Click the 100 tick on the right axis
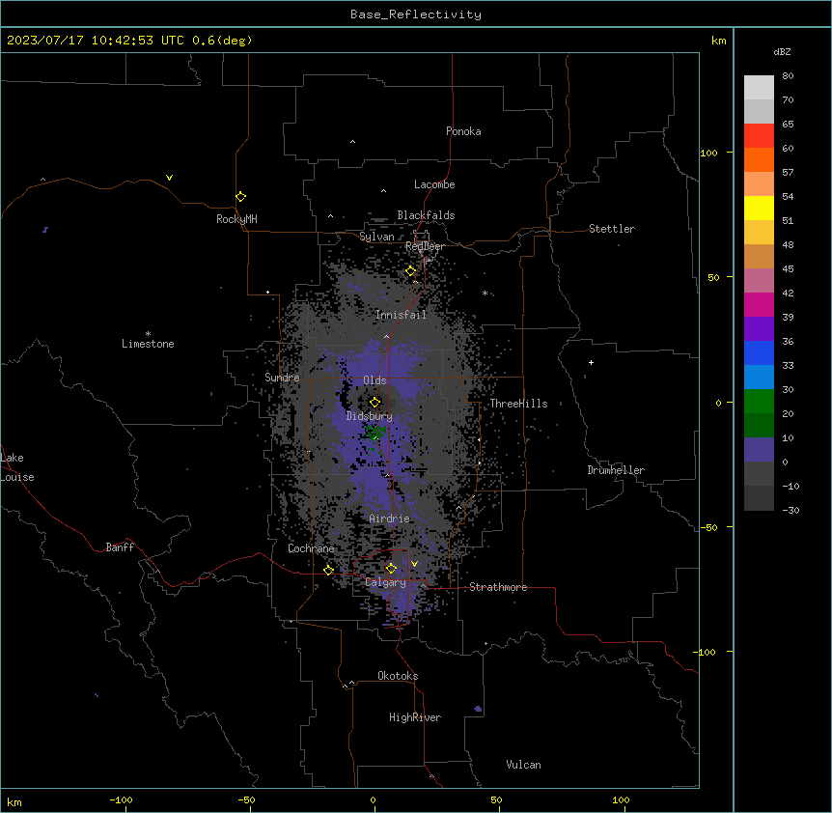The height and width of the screenshot is (813, 832). coord(708,153)
